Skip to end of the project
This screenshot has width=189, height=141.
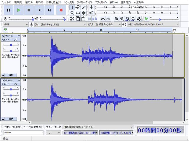coord(49,10)
